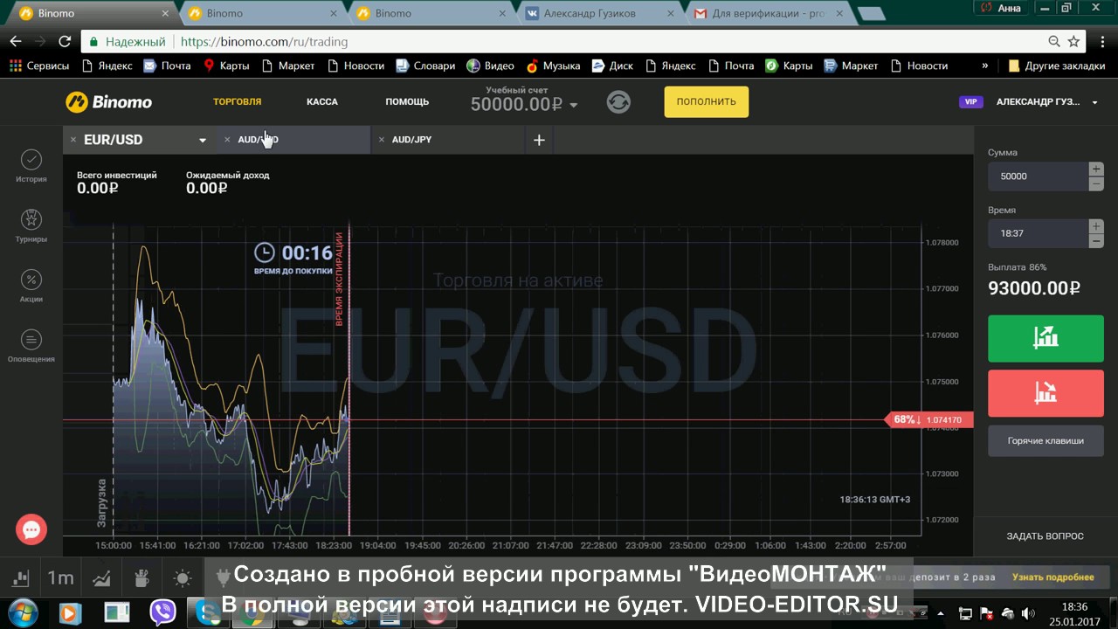The width and height of the screenshot is (1118, 629).
Task: Open the Другие закладки folder
Action: pos(1055,66)
